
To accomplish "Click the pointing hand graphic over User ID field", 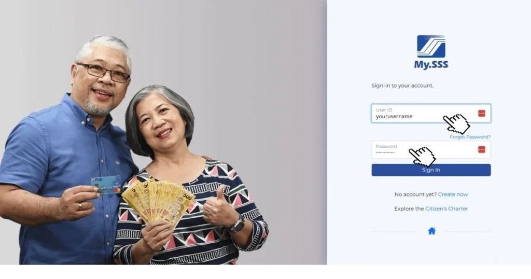I will (456, 124).
